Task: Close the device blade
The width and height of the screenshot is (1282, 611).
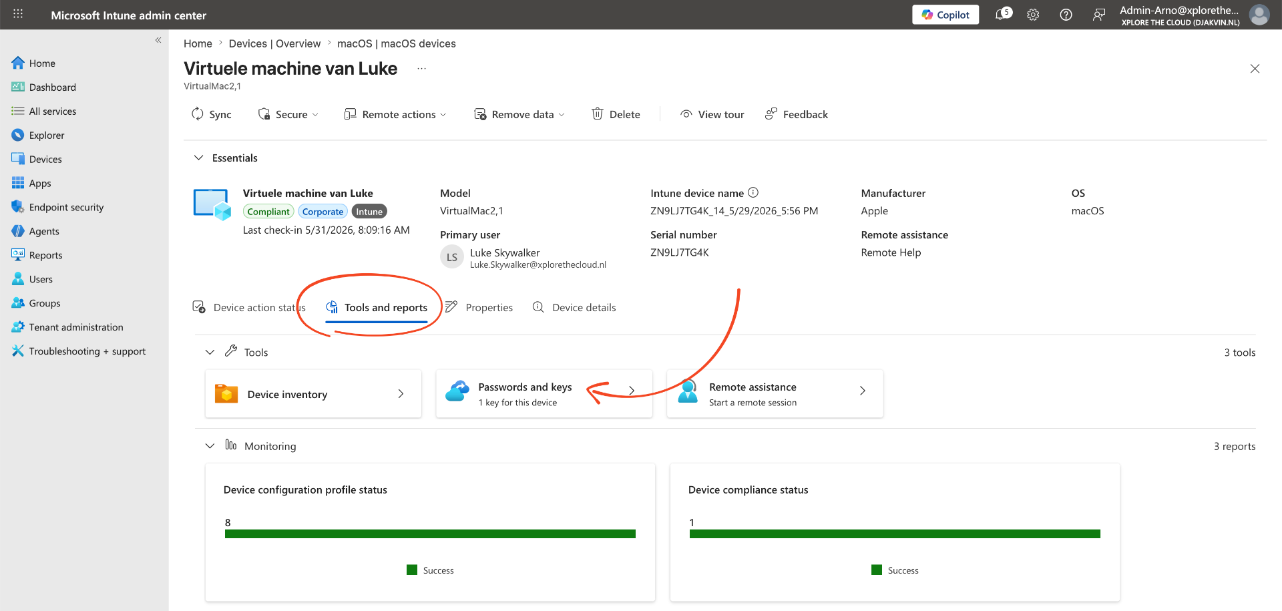Action: tap(1255, 69)
